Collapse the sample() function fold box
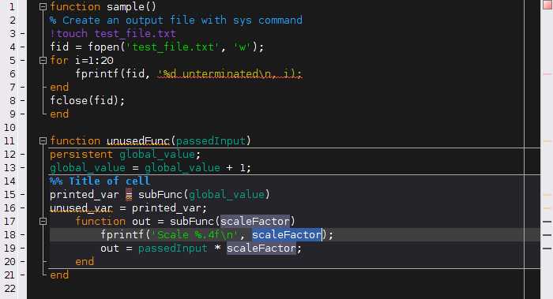This screenshot has width=553, height=299. (x=43, y=6)
